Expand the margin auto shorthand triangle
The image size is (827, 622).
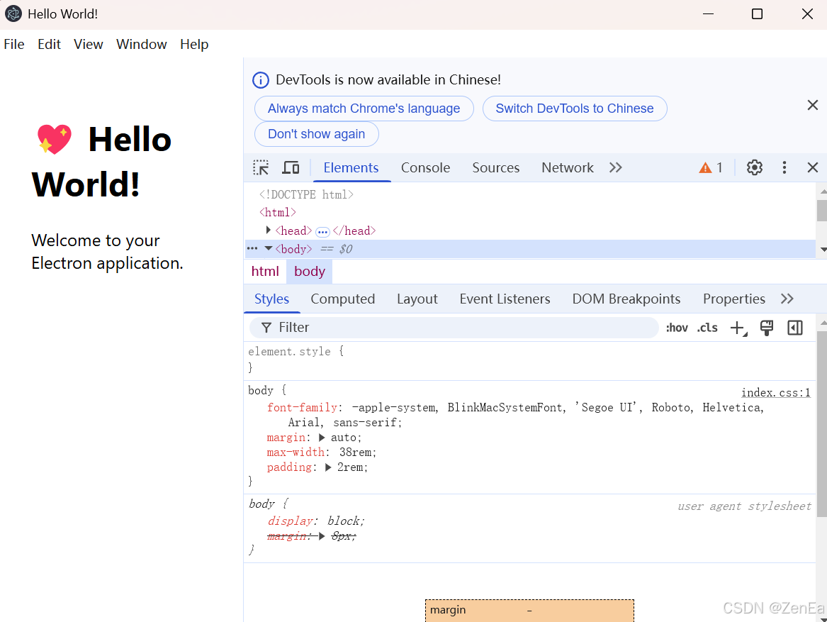(x=322, y=438)
